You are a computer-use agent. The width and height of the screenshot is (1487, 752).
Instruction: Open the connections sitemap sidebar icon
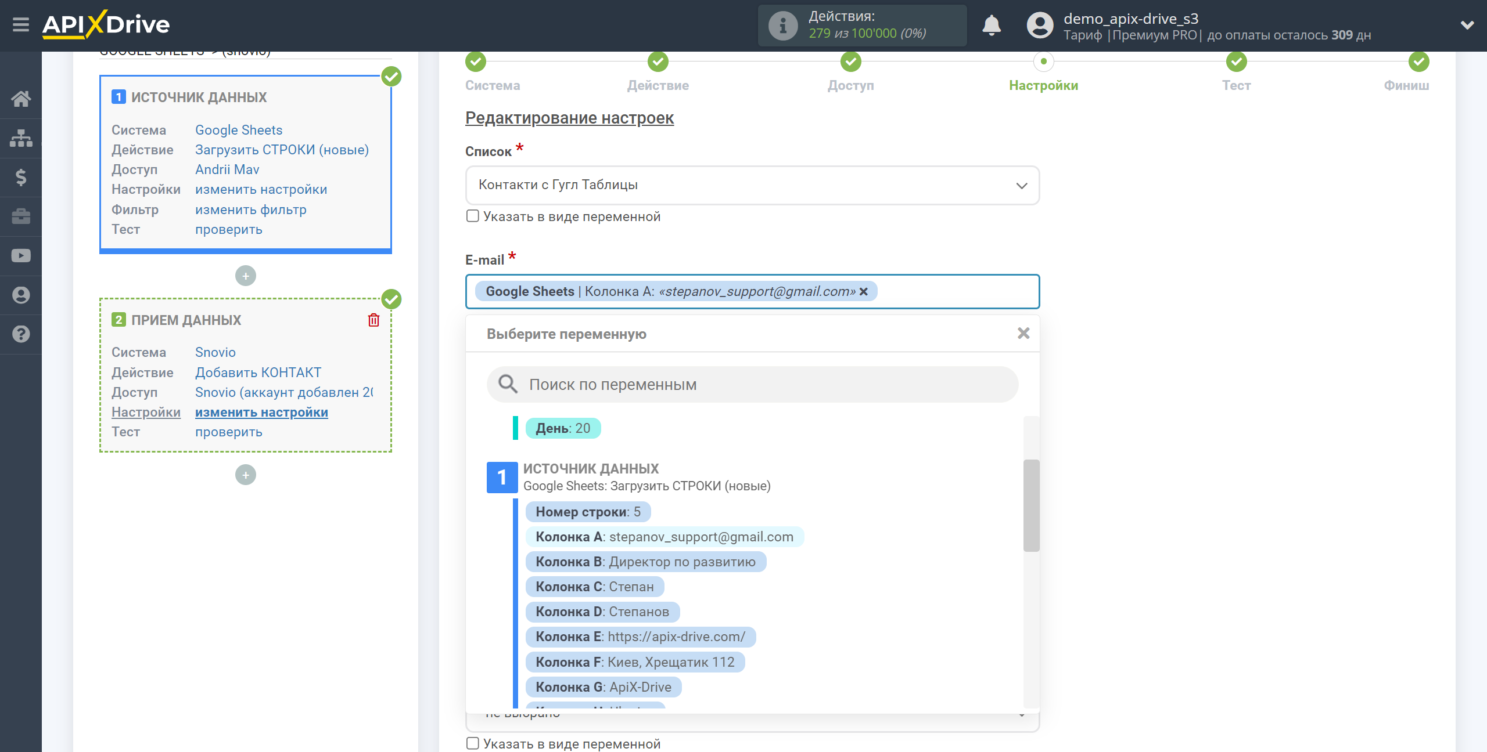point(21,138)
